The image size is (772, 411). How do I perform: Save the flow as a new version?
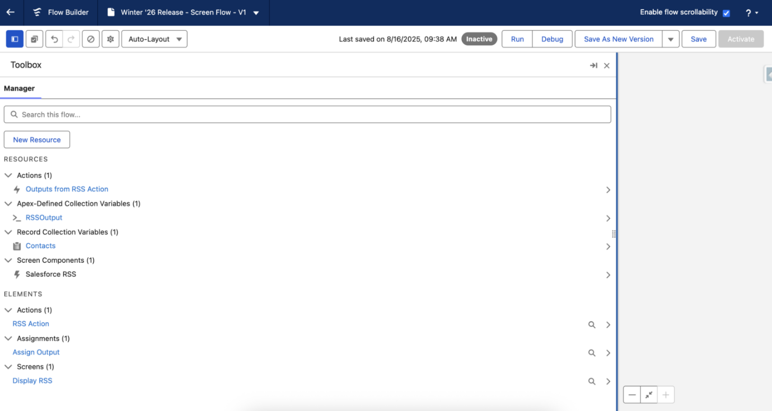tap(617, 39)
